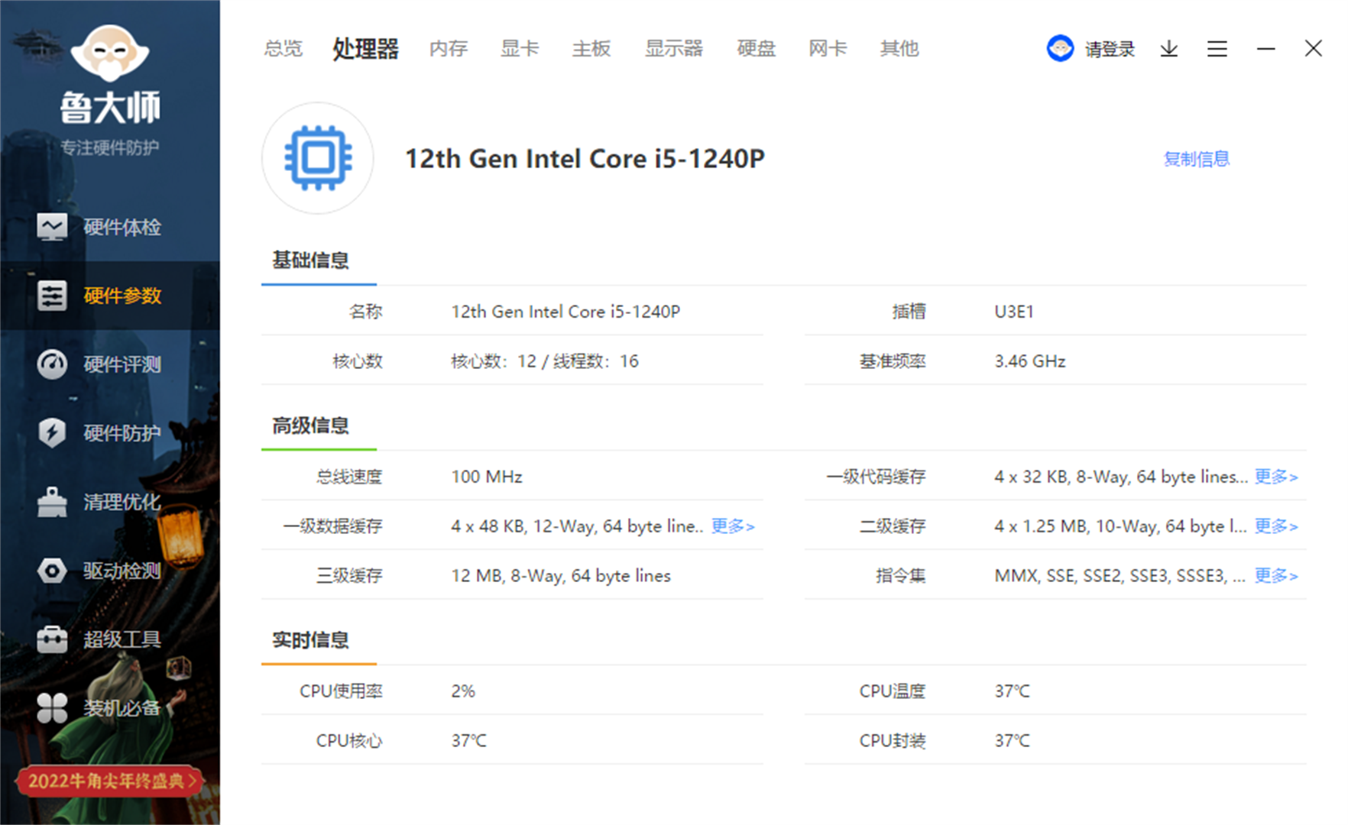Select the 清理优化 sidebar label

tap(122, 502)
